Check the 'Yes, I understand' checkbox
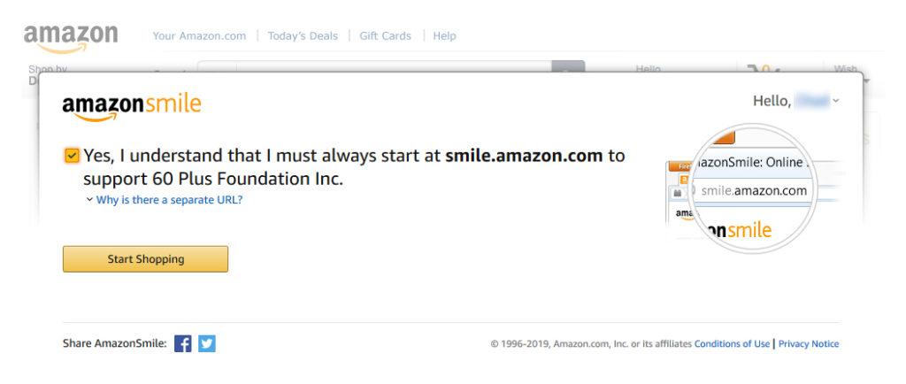 [x=72, y=156]
